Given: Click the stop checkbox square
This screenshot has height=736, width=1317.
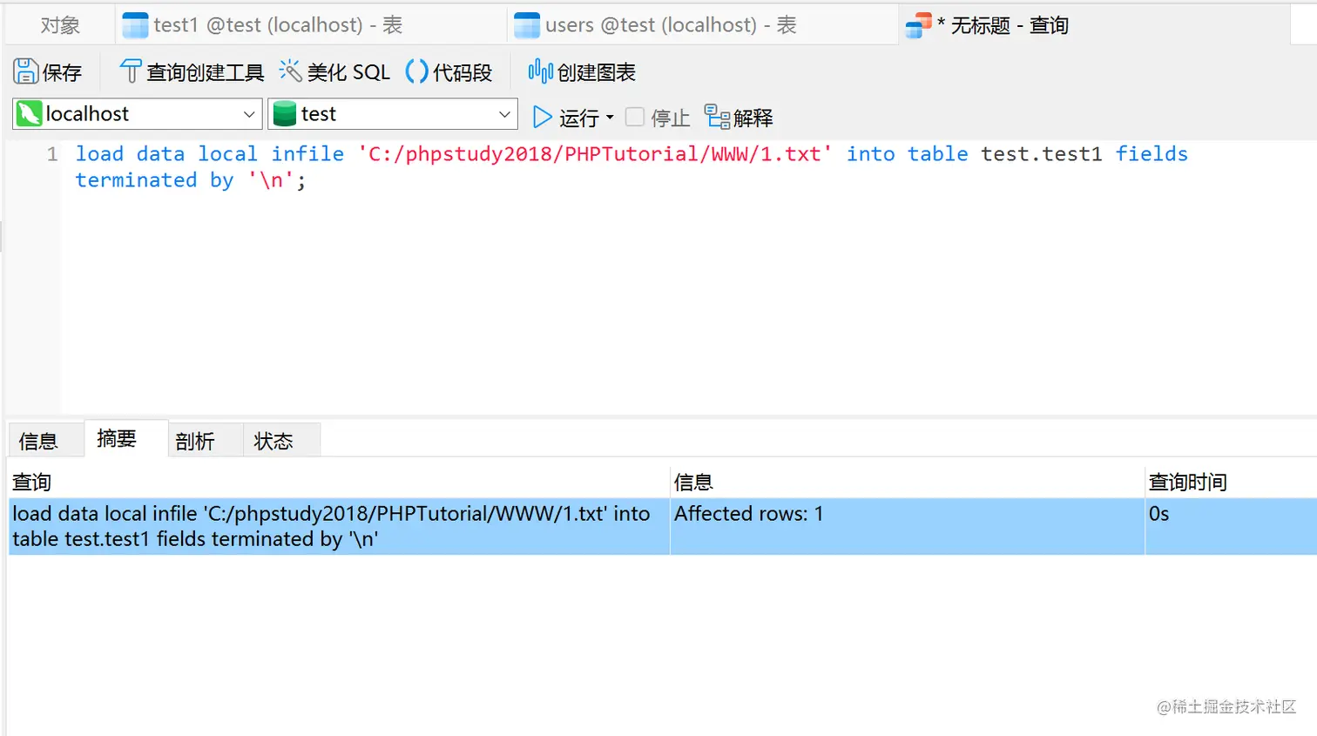Looking at the screenshot, I should [635, 117].
